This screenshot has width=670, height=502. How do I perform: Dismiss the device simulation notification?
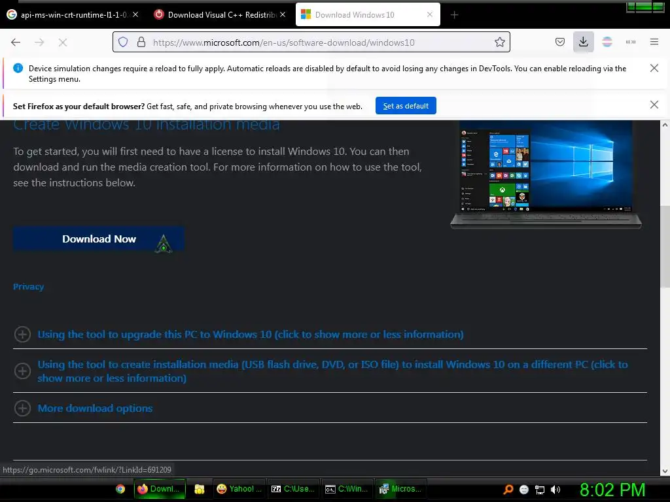654,68
